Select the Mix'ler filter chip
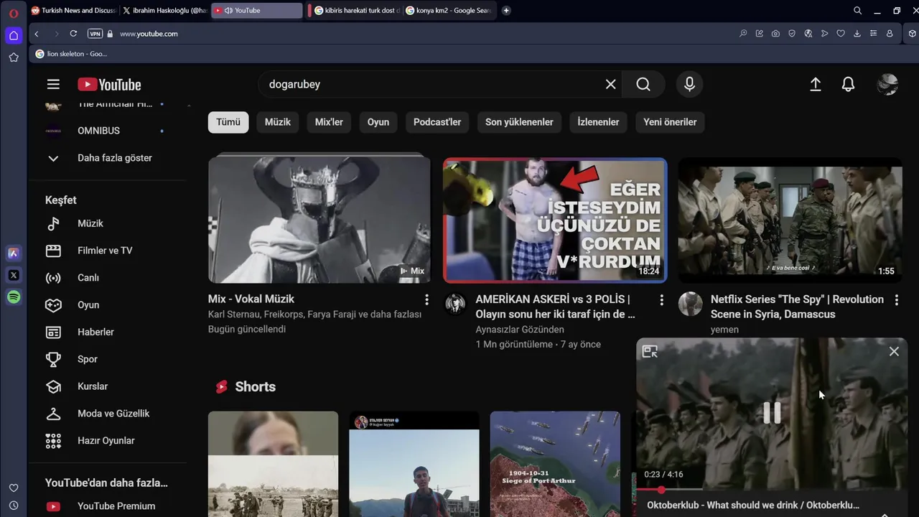919x517 pixels. [x=329, y=122]
